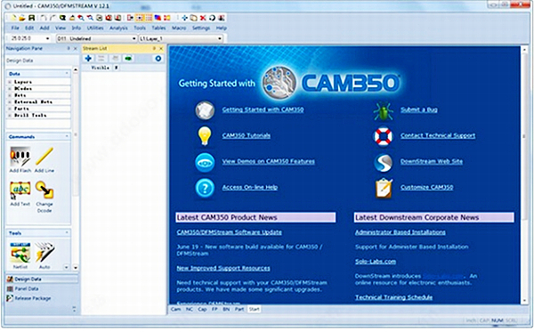Click the lightbulb Tutorials icon
534x332 pixels.
point(205,136)
